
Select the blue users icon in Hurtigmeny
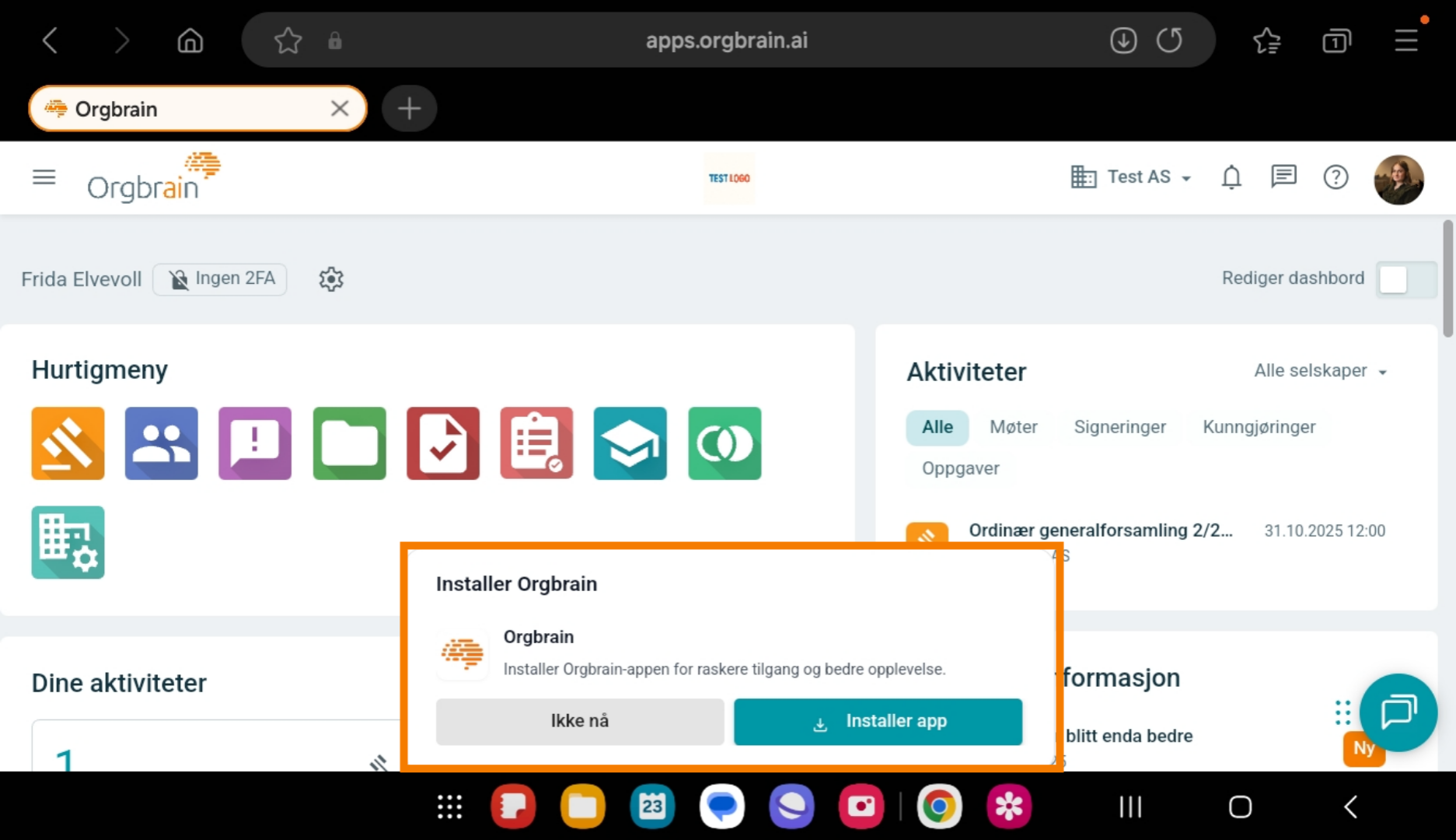pos(161,443)
